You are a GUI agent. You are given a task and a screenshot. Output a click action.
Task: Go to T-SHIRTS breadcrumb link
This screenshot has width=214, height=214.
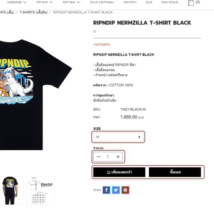(33, 12)
